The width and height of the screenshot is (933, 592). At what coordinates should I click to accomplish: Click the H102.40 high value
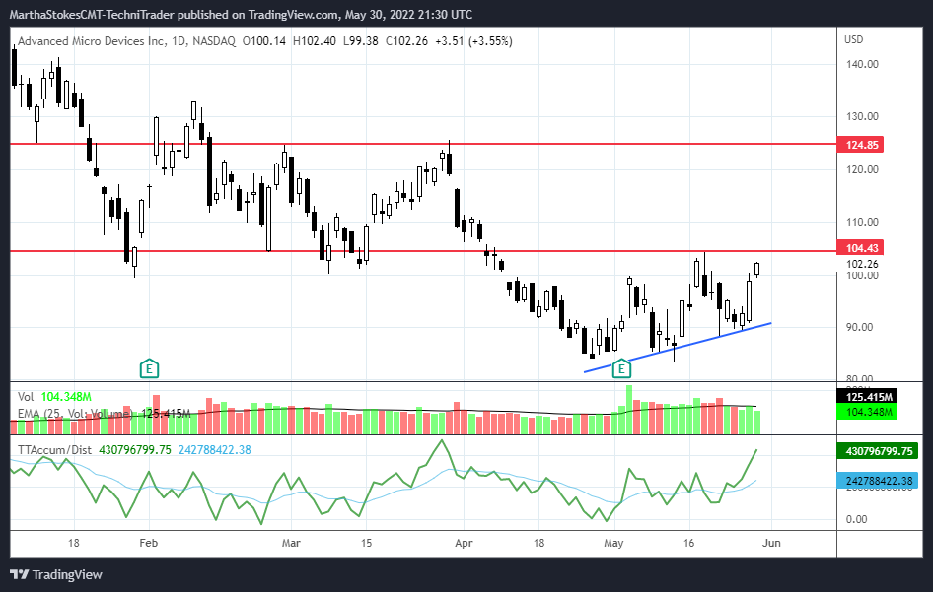[315, 41]
